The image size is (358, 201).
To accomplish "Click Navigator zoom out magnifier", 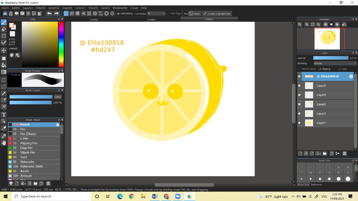I will pos(318,24).
